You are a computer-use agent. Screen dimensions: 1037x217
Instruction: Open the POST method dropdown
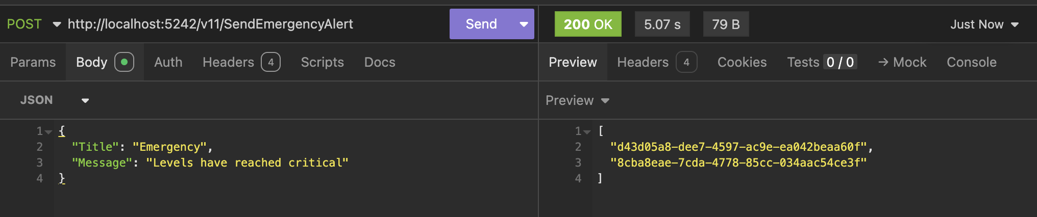(34, 24)
